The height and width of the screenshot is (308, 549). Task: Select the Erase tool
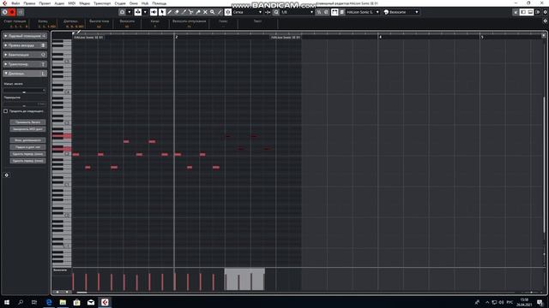coord(177,12)
